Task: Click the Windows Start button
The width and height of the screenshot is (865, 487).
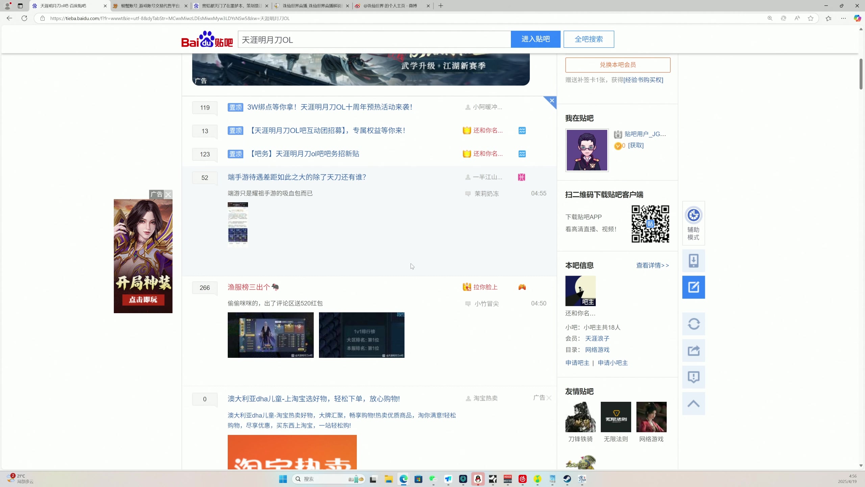Action: point(283,479)
